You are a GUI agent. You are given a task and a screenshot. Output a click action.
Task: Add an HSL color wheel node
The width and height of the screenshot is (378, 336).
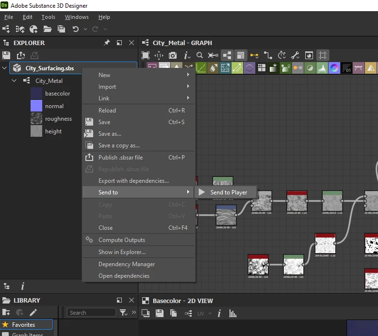tap(334, 68)
